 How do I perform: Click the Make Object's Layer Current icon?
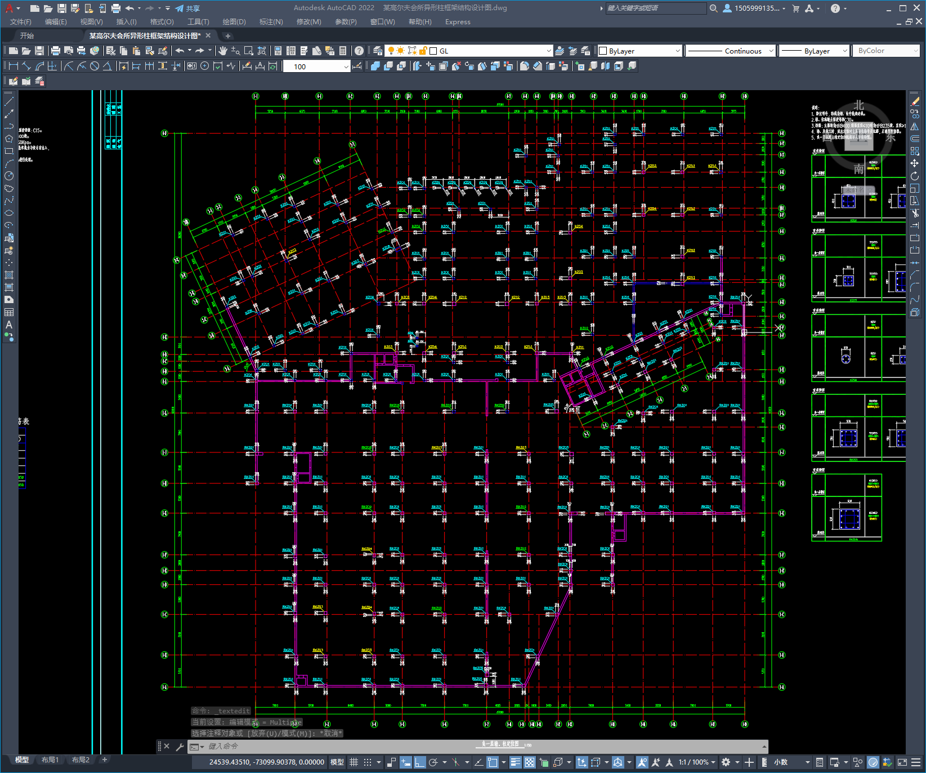[560, 51]
